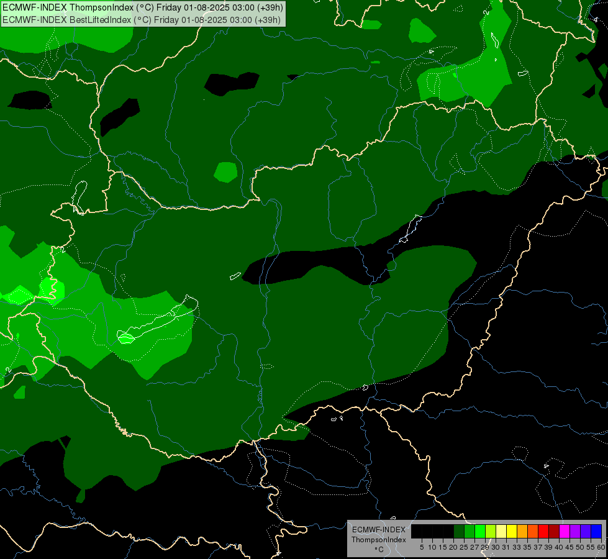
Task: Click the red 37-39 legend swatch
Action: (543, 532)
